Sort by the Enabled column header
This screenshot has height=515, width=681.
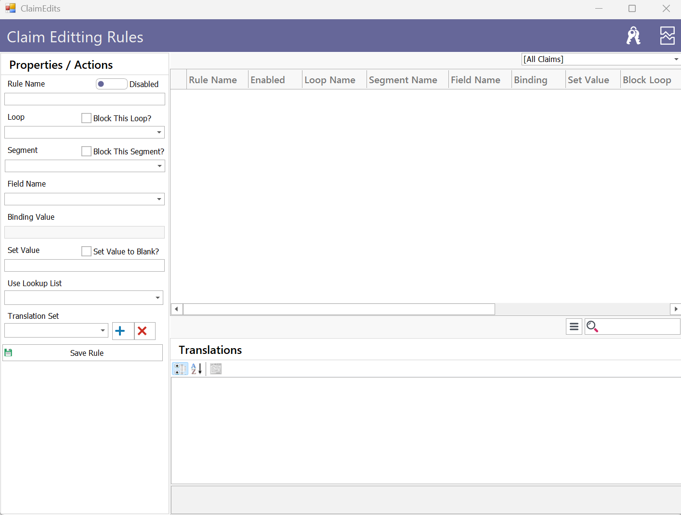275,80
